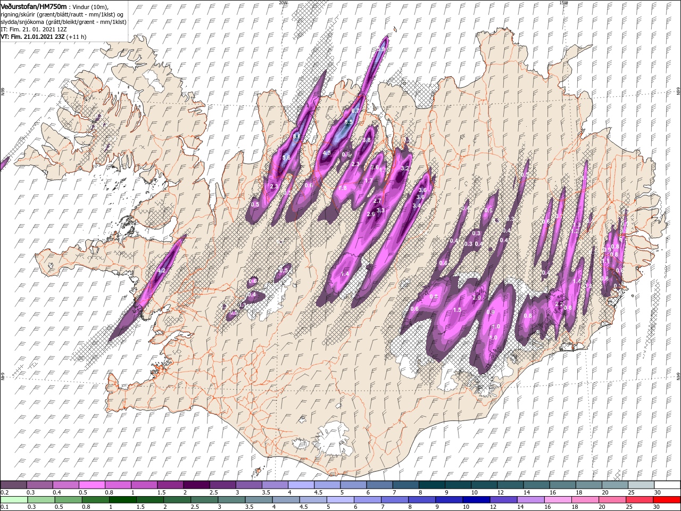681x511 pixels.
Task: Click the 15W longitude label
Action: click(x=563, y=3)
